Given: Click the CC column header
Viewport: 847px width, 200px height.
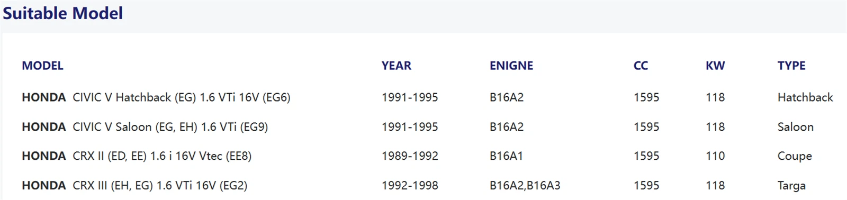Looking at the screenshot, I should click(x=641, y=66).
